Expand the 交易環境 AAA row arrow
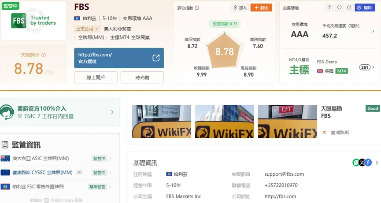The image size is (381, 203). point(373,31)
